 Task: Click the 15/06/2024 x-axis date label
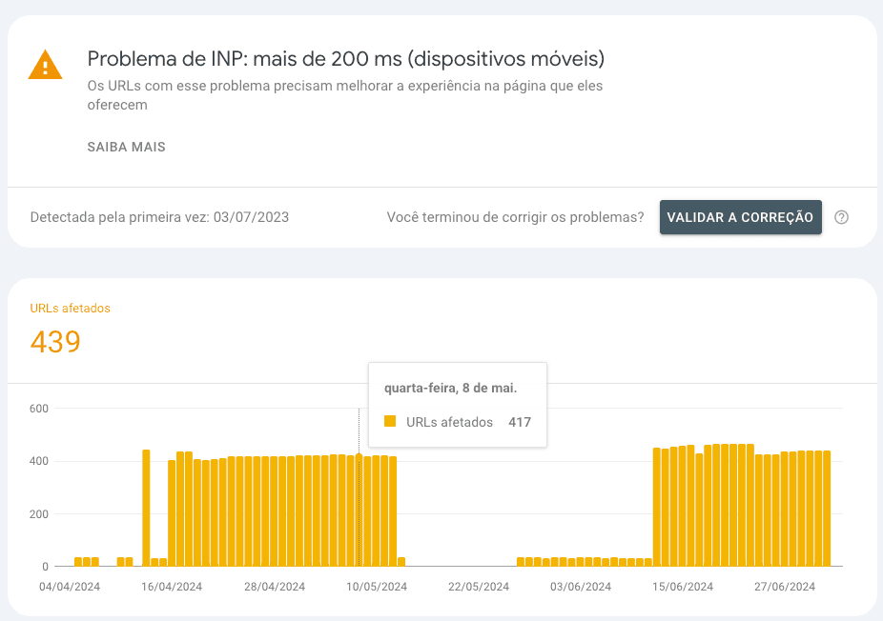coord(685,587)
